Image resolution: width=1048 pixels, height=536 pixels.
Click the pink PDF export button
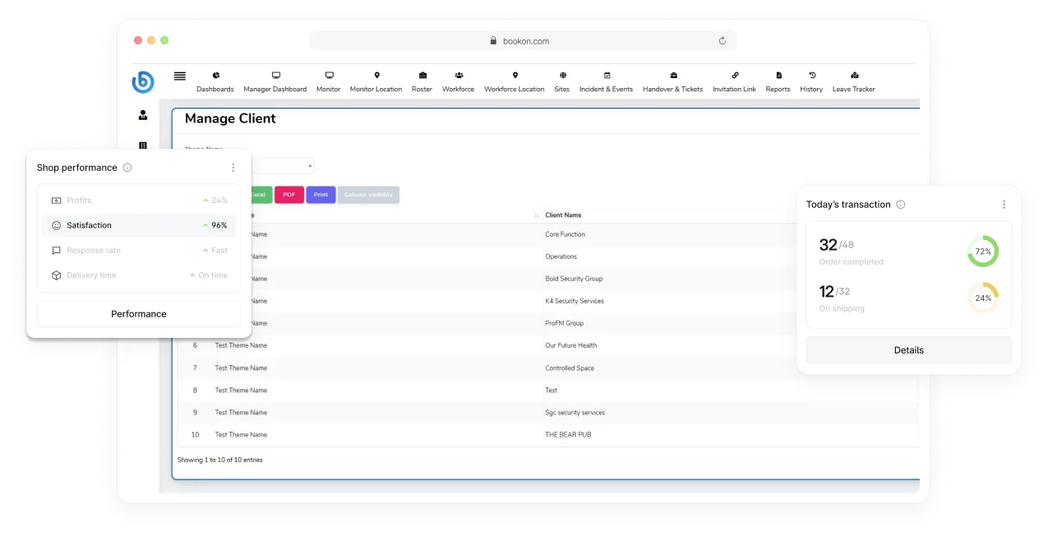289,195
